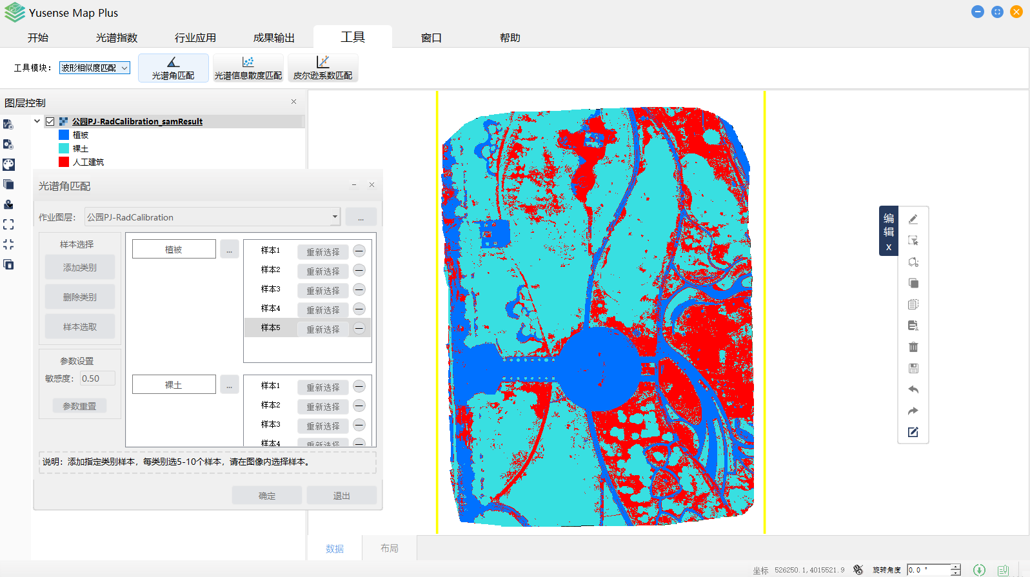1030x577 pixels.
Task: Click the 光谱角匹配 tool icon
Action: 173,68
